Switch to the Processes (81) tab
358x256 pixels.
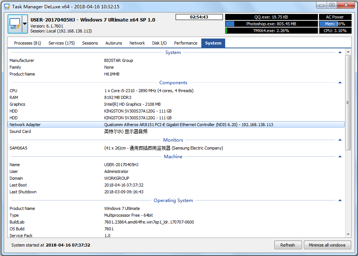click(x=27, y=43)
